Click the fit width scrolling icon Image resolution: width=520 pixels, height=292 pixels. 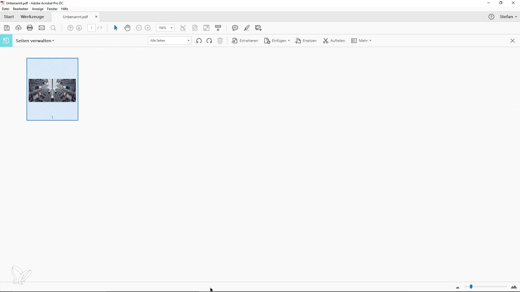pos(183,28)
